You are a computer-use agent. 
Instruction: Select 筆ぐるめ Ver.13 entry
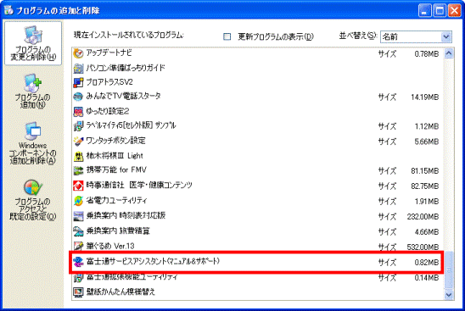[110, 246]
